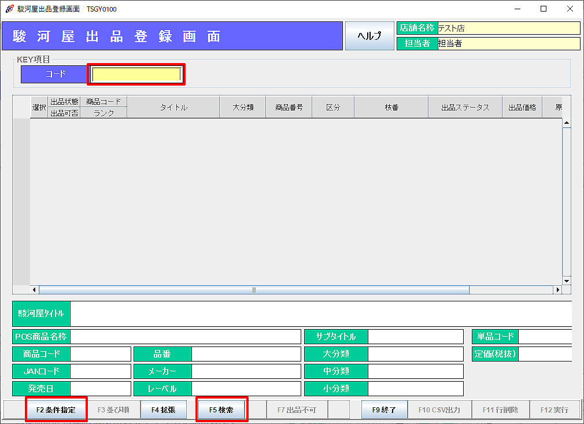This screenshot has height=424, width=584.
Task: Click the table scroll up arrow
Action: (566, 123)
